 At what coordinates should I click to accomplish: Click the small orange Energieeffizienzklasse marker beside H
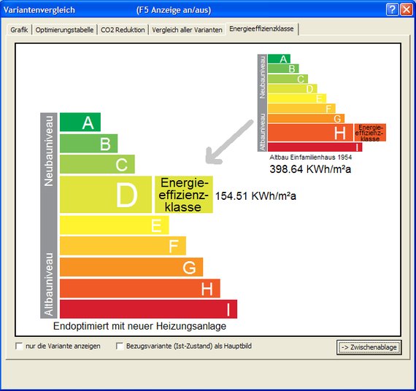[x=370, y=132]
